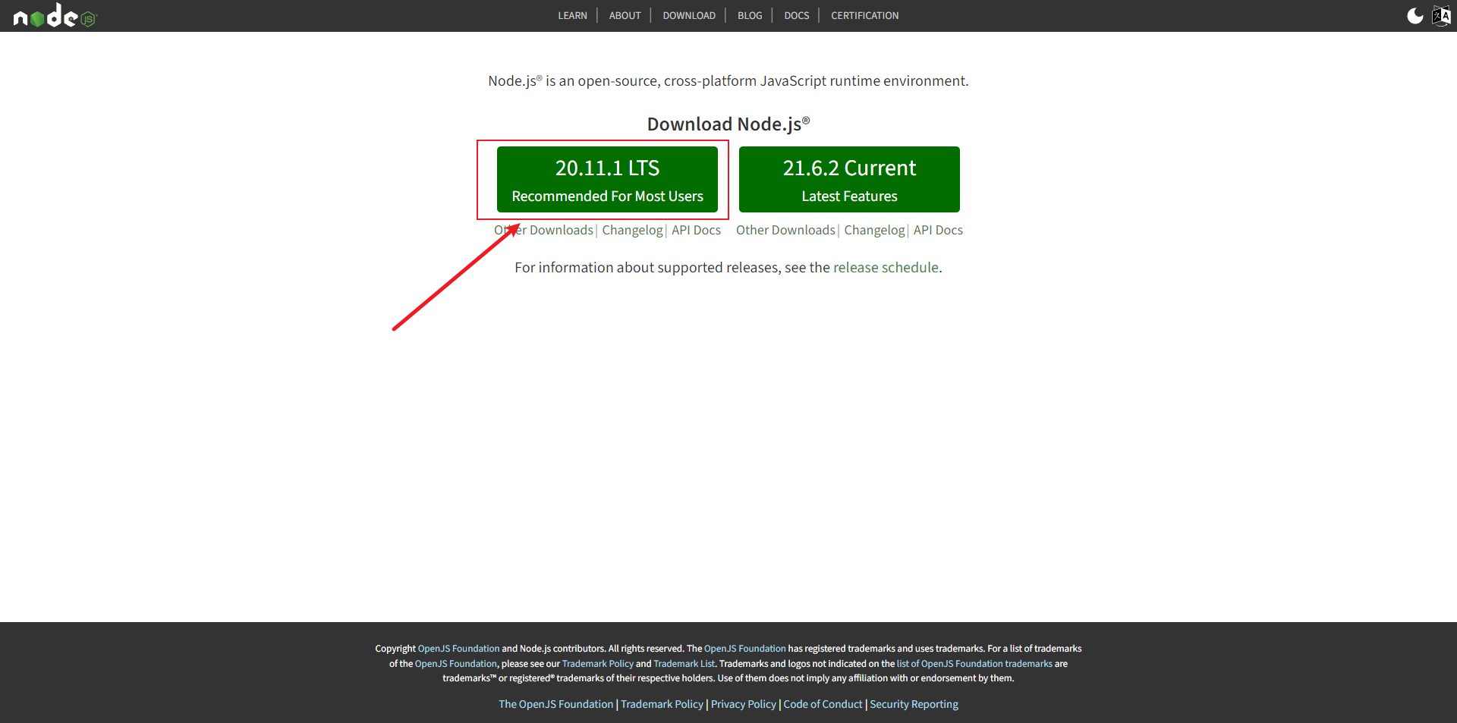Open the inline Trademark Policy link
This screenshot has height=723, width=1457.
(597, 664)
